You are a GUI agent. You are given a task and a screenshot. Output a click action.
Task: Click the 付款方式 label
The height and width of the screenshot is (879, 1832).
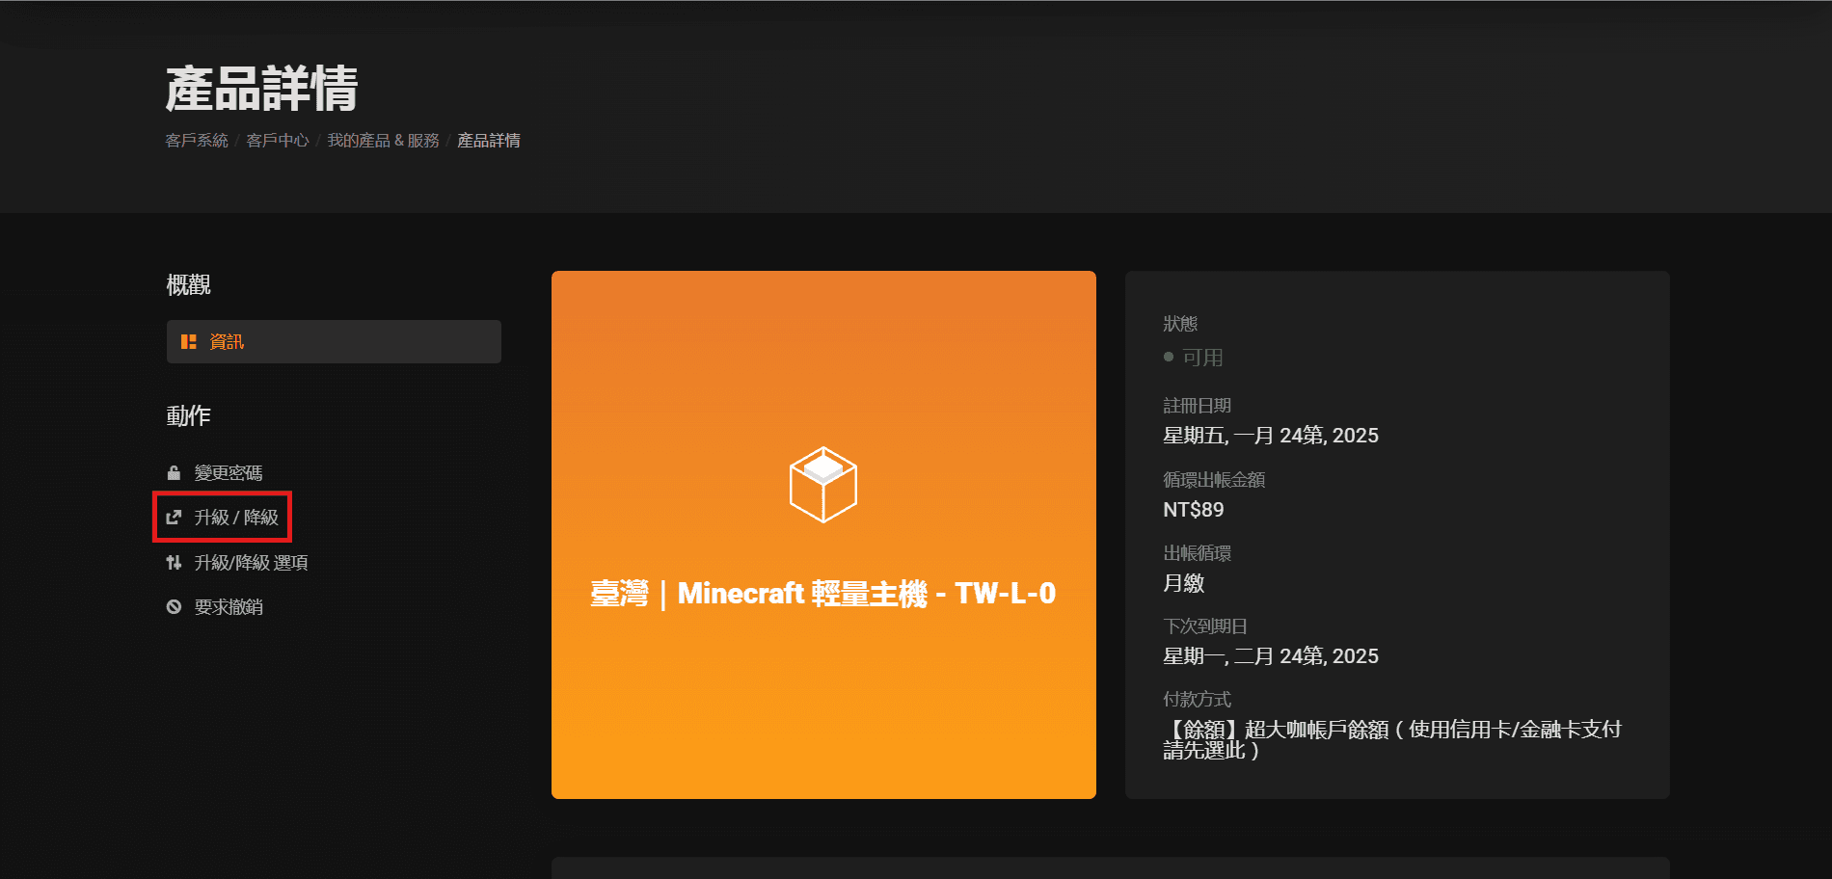tap(1197, 700)
